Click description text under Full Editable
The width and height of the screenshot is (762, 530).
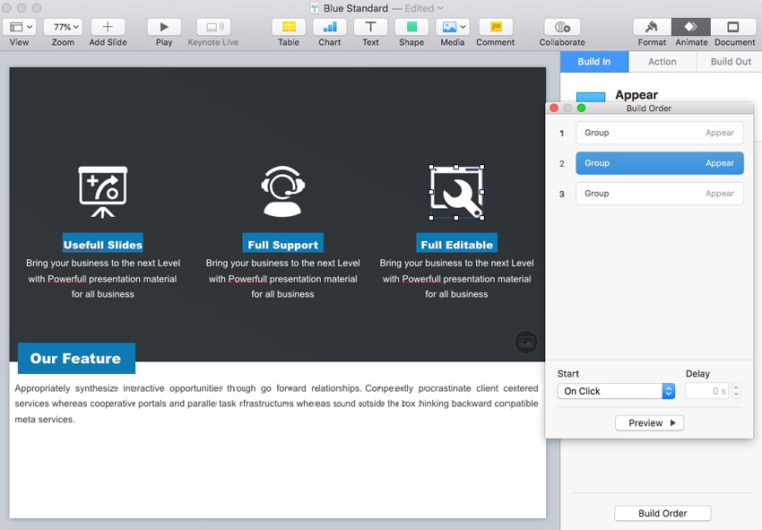[x=456, y=279]
